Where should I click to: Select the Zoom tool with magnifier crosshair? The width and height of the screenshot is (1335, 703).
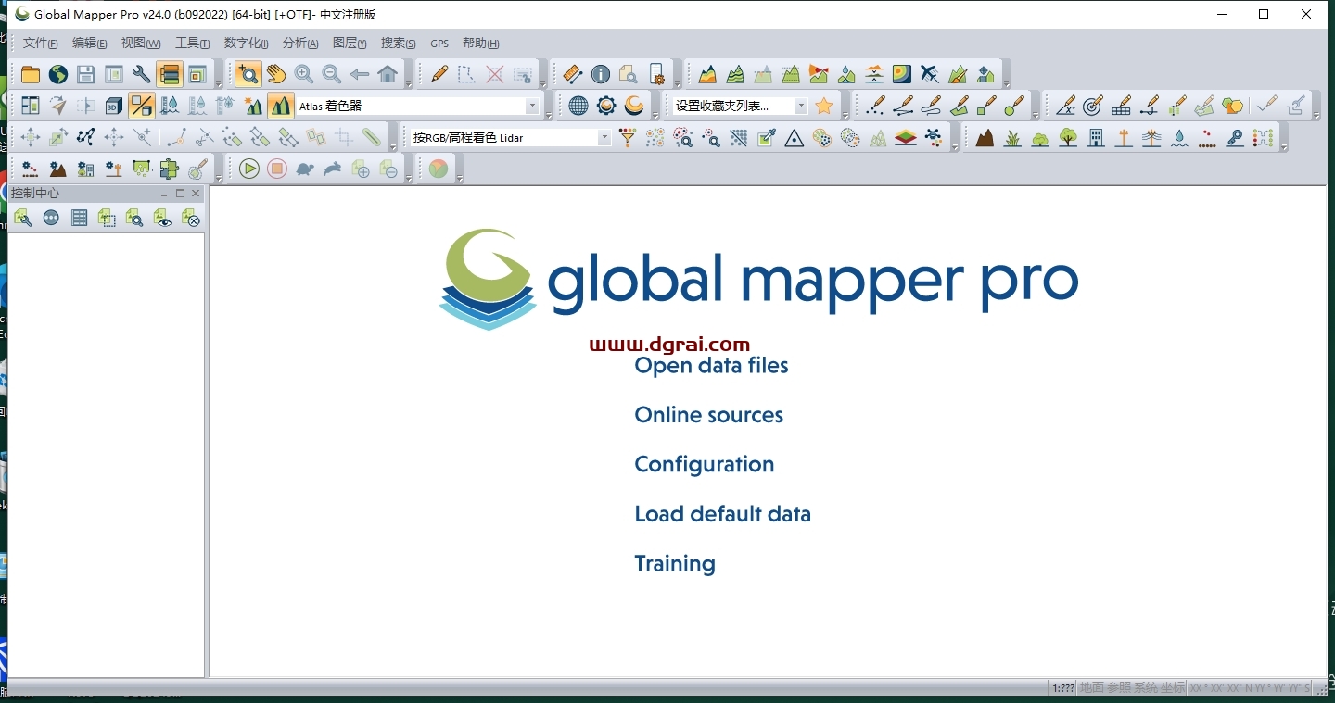click(248, 74)
